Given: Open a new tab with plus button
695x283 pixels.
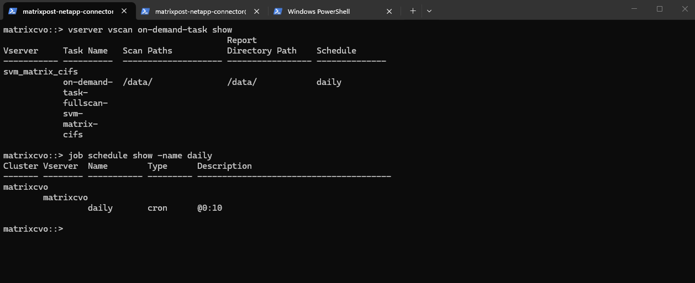Looking at the screenshot, I should pos(413,11).
